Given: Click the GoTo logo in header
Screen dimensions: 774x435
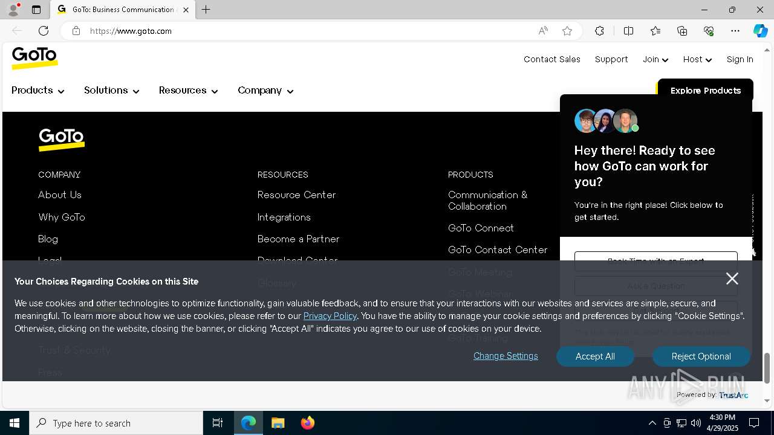Looking at the screenshot, I should pyautogui.click(x=34, y=58).
